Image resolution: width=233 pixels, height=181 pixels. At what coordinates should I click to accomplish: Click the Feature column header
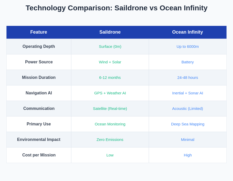[39, 32]
